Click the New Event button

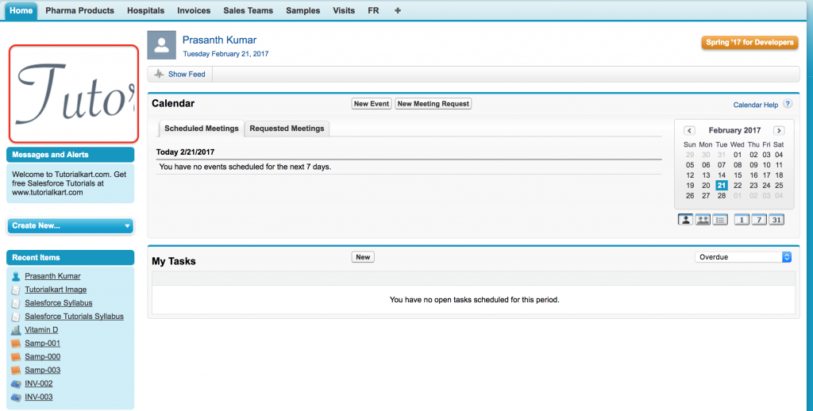click(x=372, y=104)
